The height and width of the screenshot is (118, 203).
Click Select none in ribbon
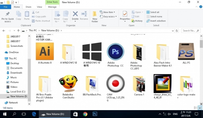154,17
